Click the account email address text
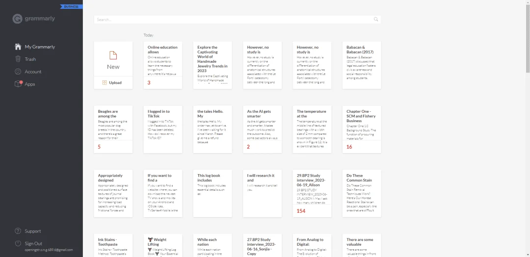The width and height of the screenshot is (530, 257). click(49, 250)
